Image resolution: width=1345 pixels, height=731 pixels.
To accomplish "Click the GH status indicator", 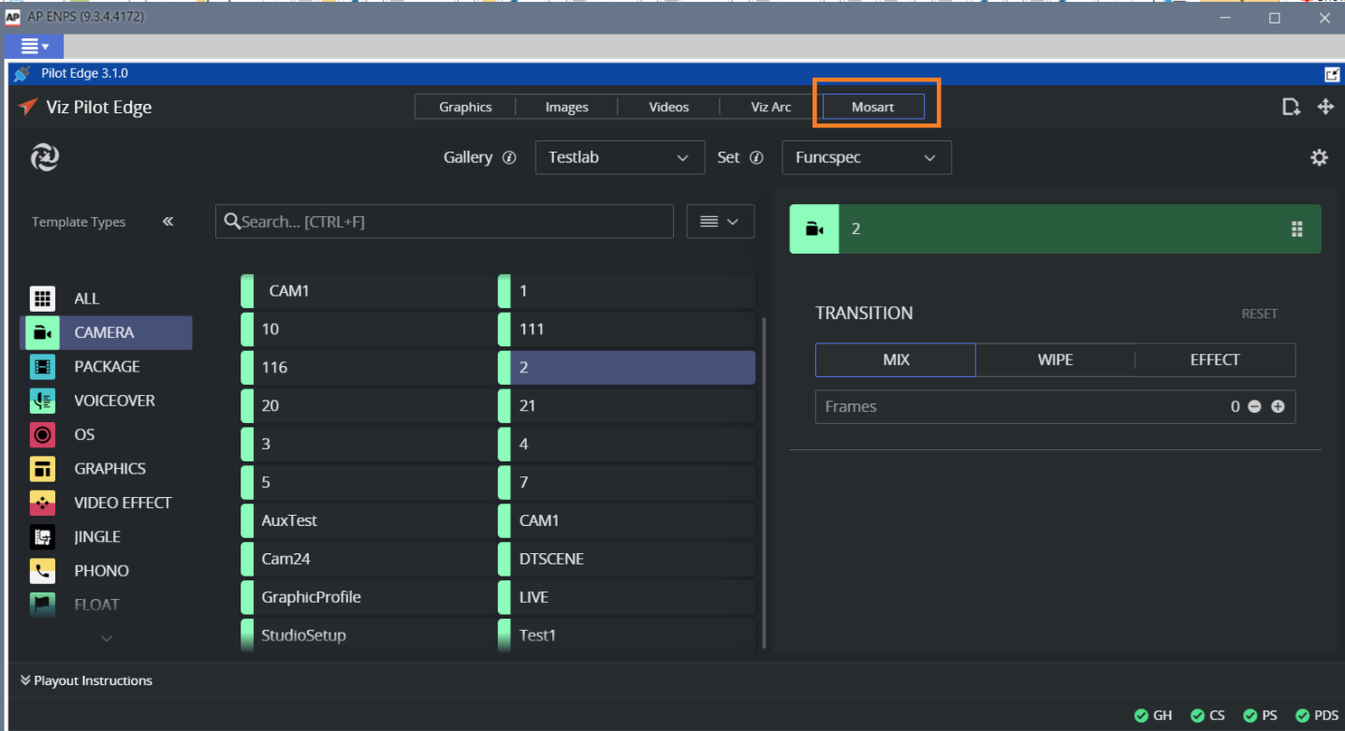I will [1153, 715].
